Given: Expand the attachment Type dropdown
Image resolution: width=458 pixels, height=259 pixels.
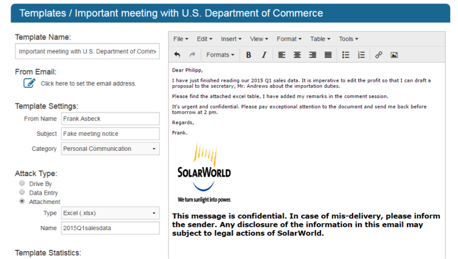Looking at the screenshot, I should (110, 213).
